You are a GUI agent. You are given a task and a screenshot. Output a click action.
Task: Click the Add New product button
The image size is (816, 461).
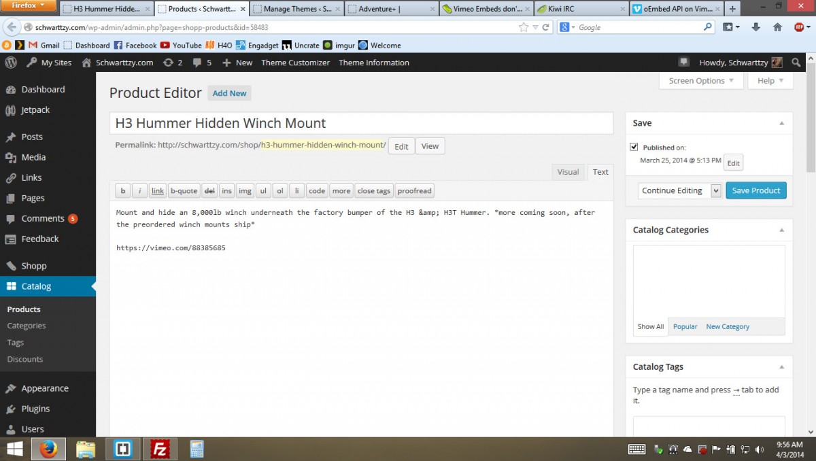click(229, 93)
